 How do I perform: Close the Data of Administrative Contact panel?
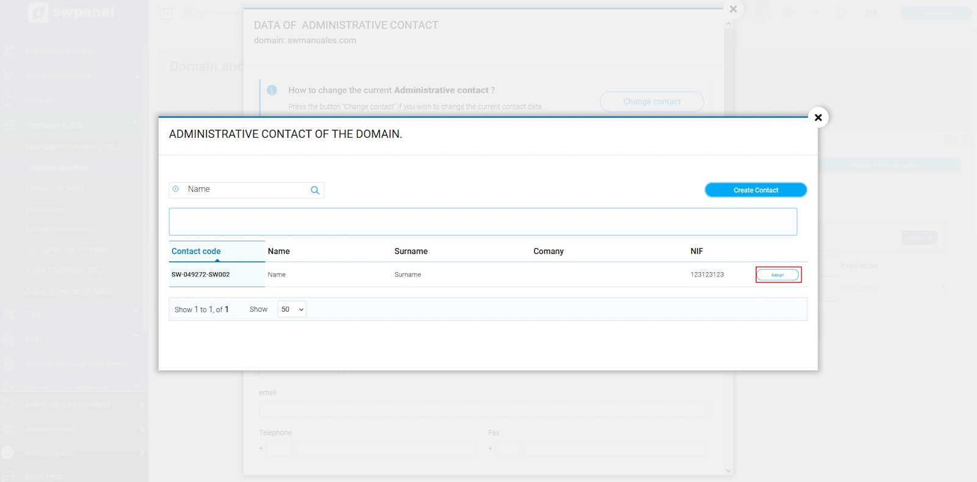click(x=733, y=9)
